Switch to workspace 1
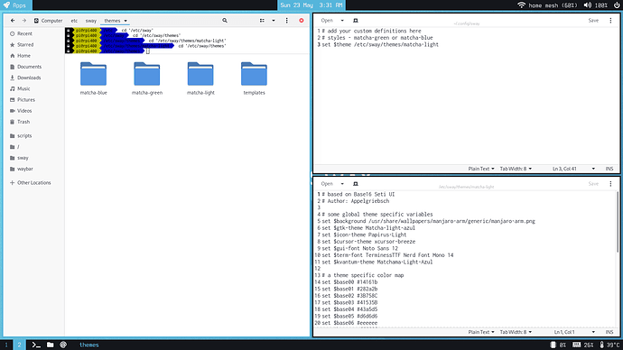Viewport: 623px width, 350px height. (6, 345)
